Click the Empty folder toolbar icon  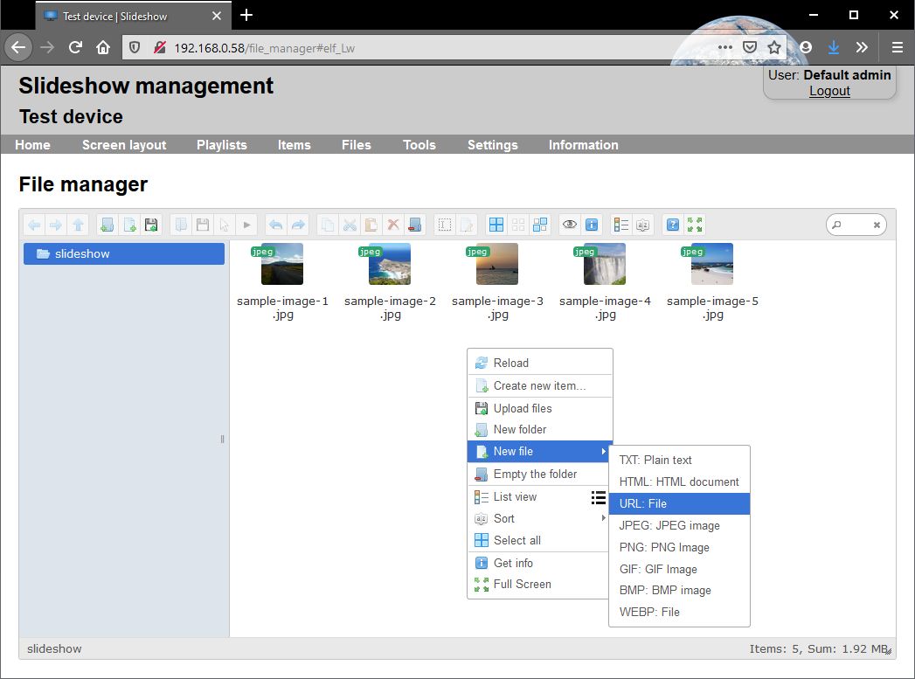(415, 225)
